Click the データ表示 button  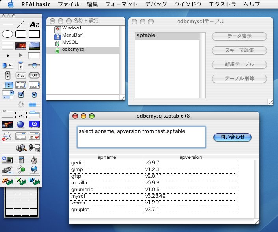click(x=239, y=36)
